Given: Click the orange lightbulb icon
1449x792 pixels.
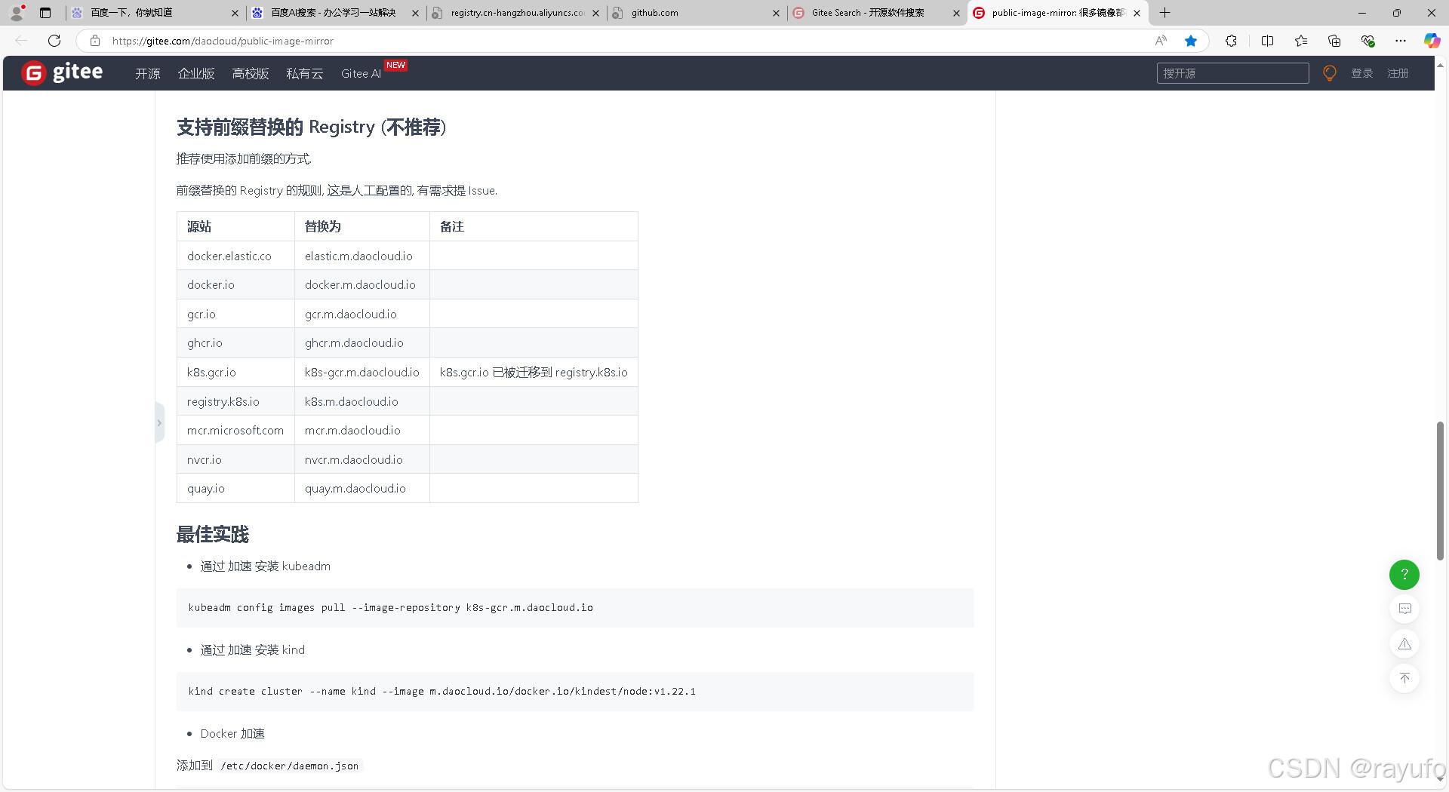Looking at the screenshot, I should (x=1330, y=73).
